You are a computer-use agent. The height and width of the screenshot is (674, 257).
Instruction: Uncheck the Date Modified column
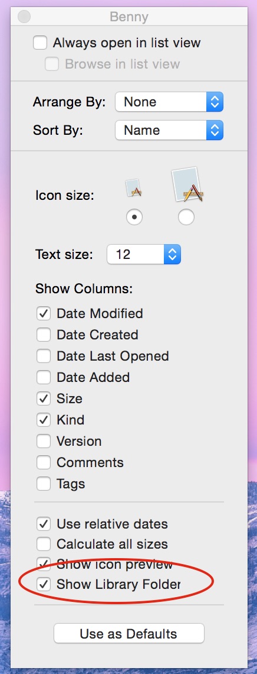pos(43,313)
